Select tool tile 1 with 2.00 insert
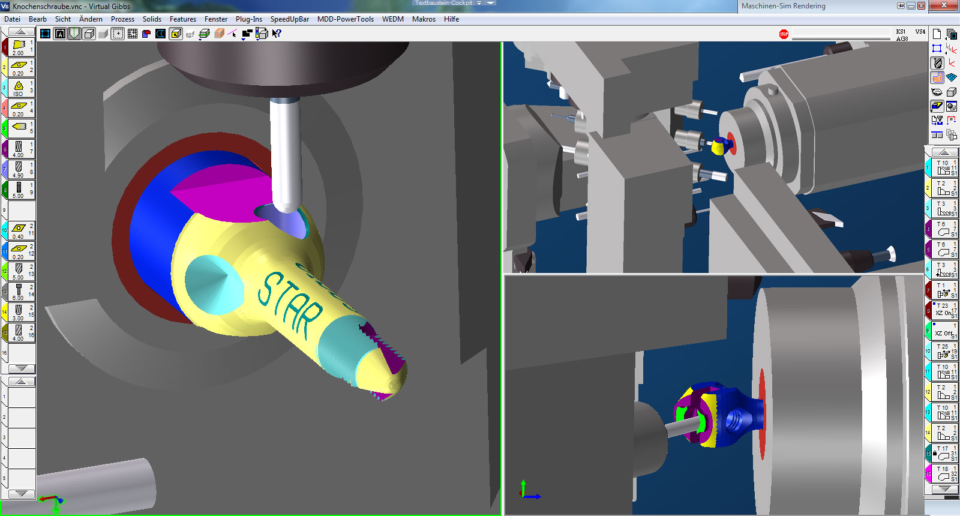Image resolution: width=960 pixels, height=516 pixels. (22, 47)
